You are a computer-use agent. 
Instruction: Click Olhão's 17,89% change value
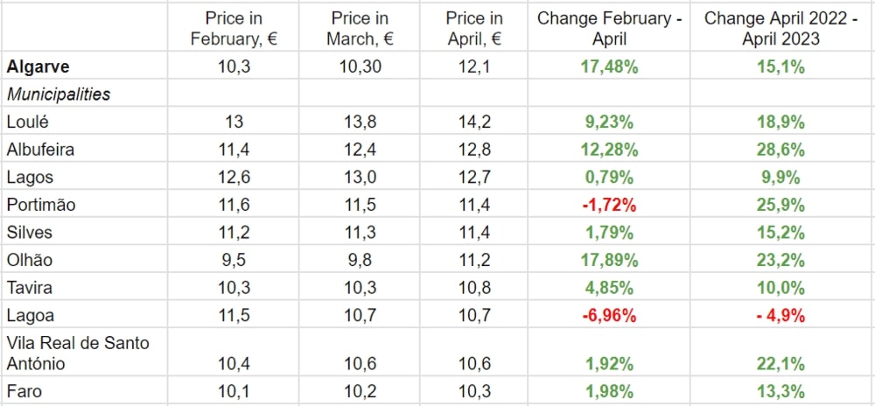click(610, 261)
